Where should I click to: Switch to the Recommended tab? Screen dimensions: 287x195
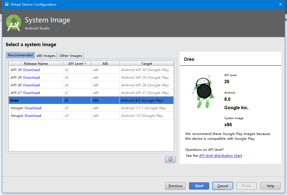click(x=20, y=55)
